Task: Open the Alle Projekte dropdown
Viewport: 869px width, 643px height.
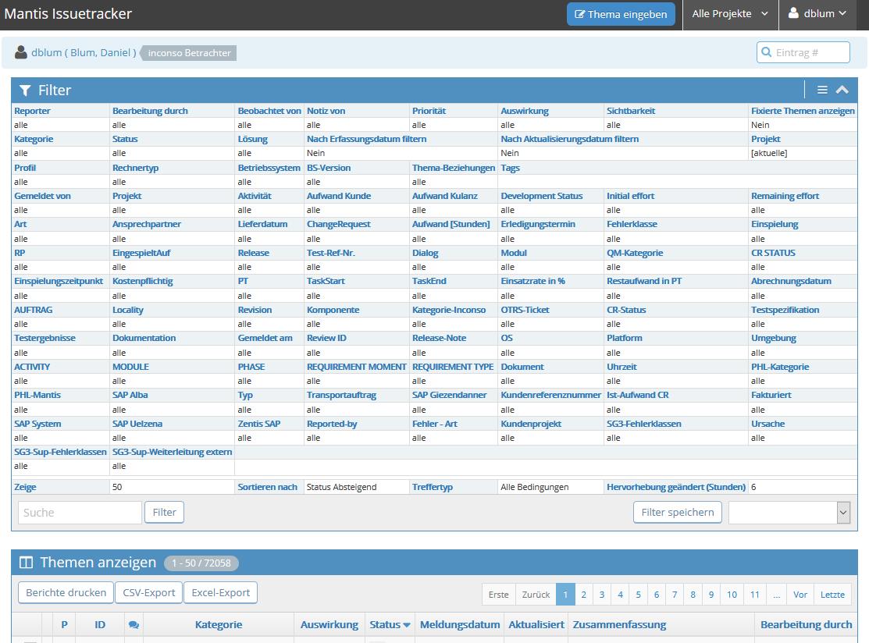Action: (730, 14)
